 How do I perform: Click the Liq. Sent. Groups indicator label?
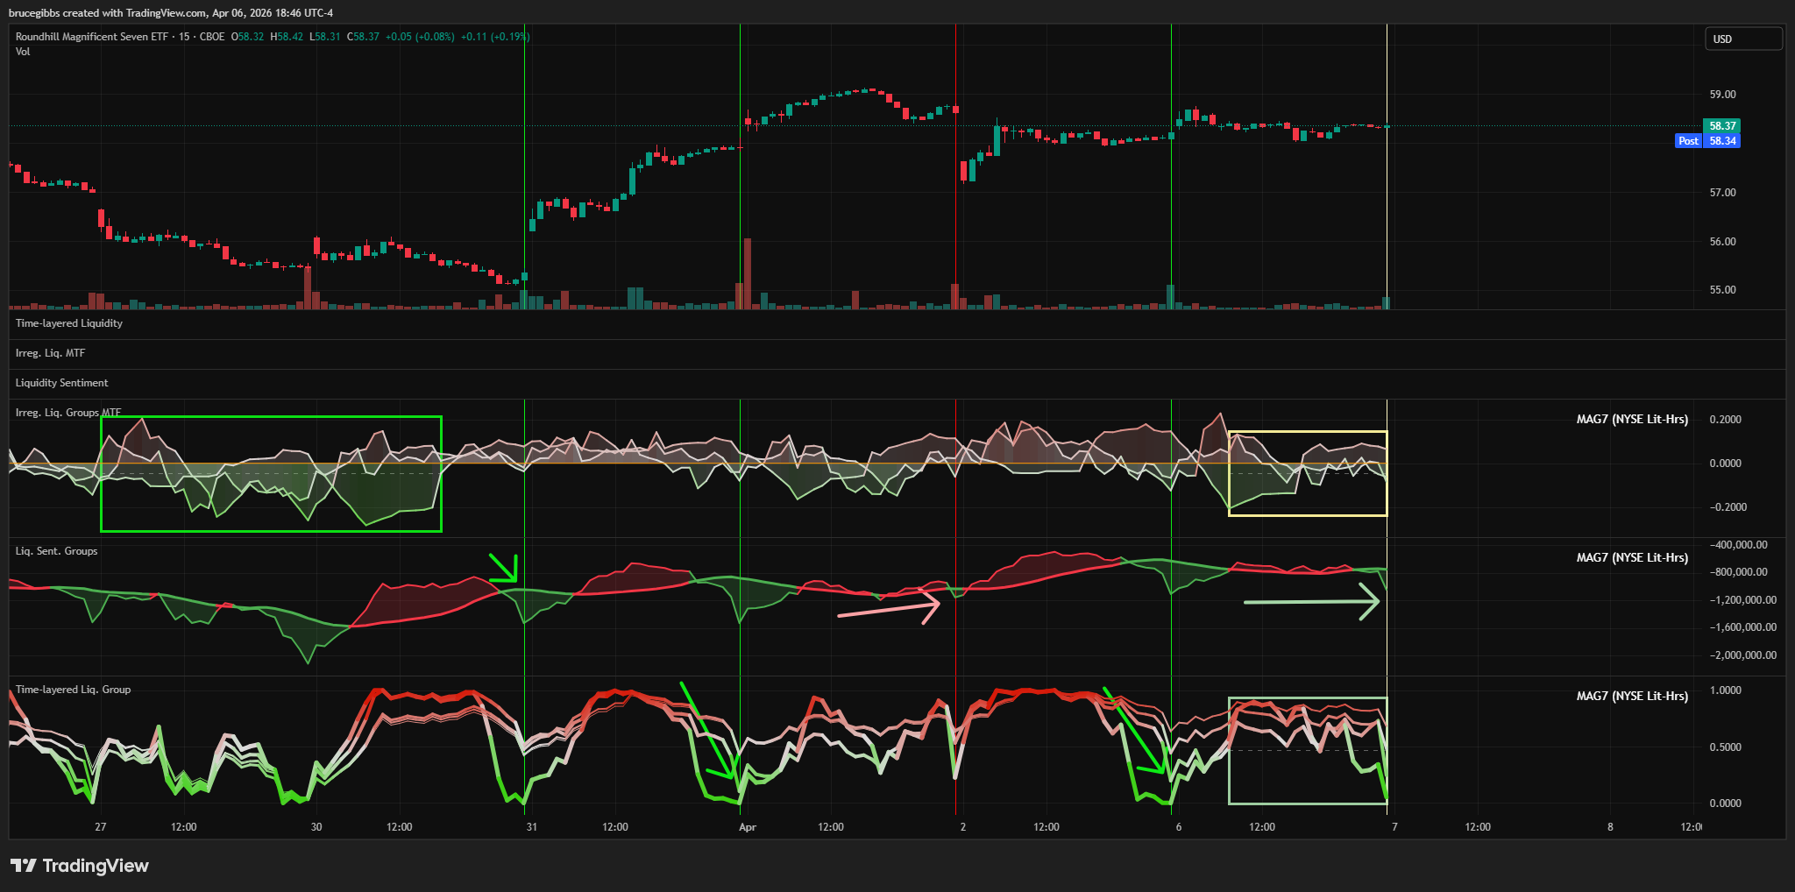pyautogui.click(x=56, y=551)
